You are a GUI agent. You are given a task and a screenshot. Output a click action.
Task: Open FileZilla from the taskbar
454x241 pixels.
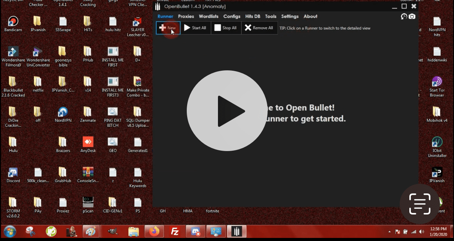click(175, 231)
